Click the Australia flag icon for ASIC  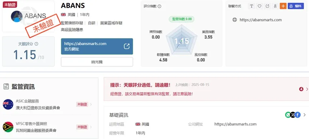(x=8, y=104)
